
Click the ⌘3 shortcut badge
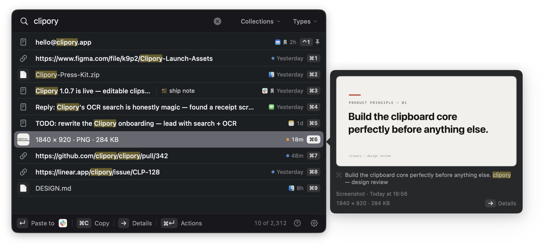point(313,91)
